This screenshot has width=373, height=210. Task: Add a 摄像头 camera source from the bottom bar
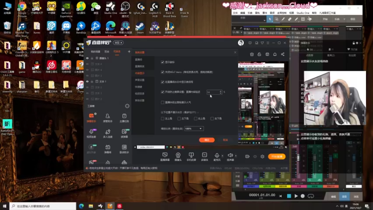point(178,157)
